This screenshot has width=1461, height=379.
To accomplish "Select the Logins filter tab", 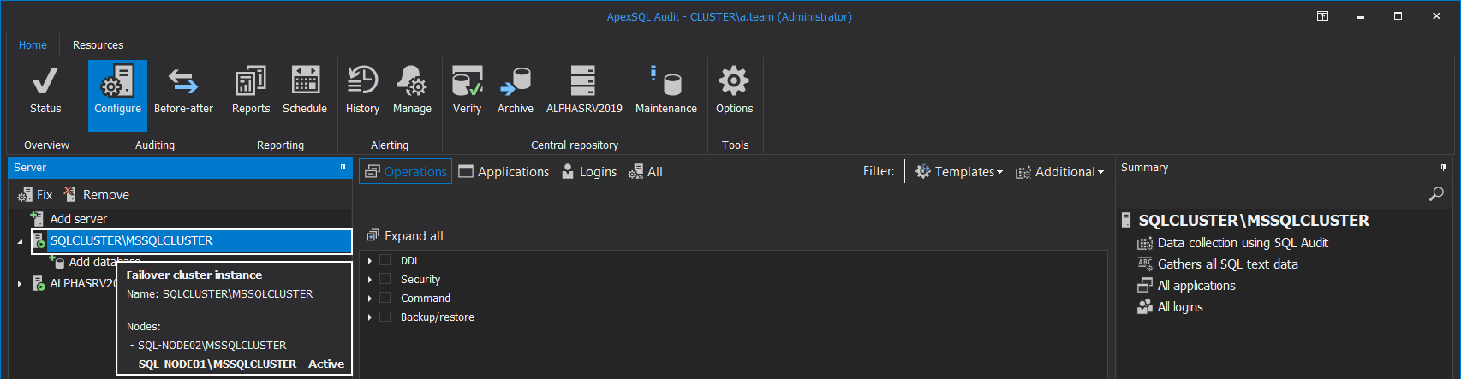I will [x=589, y=171].
